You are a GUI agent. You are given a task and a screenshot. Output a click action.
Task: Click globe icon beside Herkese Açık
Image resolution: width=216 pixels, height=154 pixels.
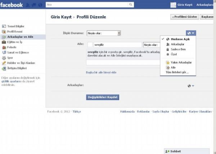coord(168,39)
